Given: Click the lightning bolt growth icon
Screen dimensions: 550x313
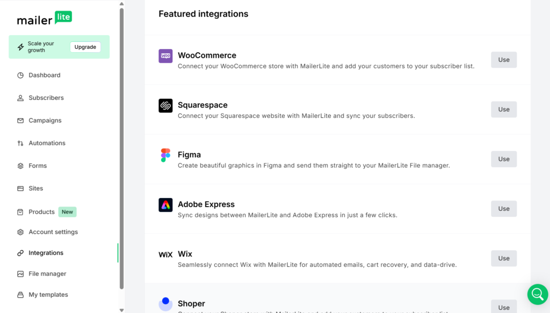Looking at the screenshot, I should coord(21,47).
